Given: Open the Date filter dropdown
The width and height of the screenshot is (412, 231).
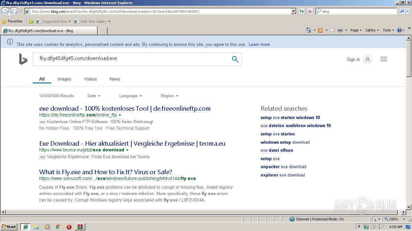Looking at the screenshot, I should coord(94,96).
